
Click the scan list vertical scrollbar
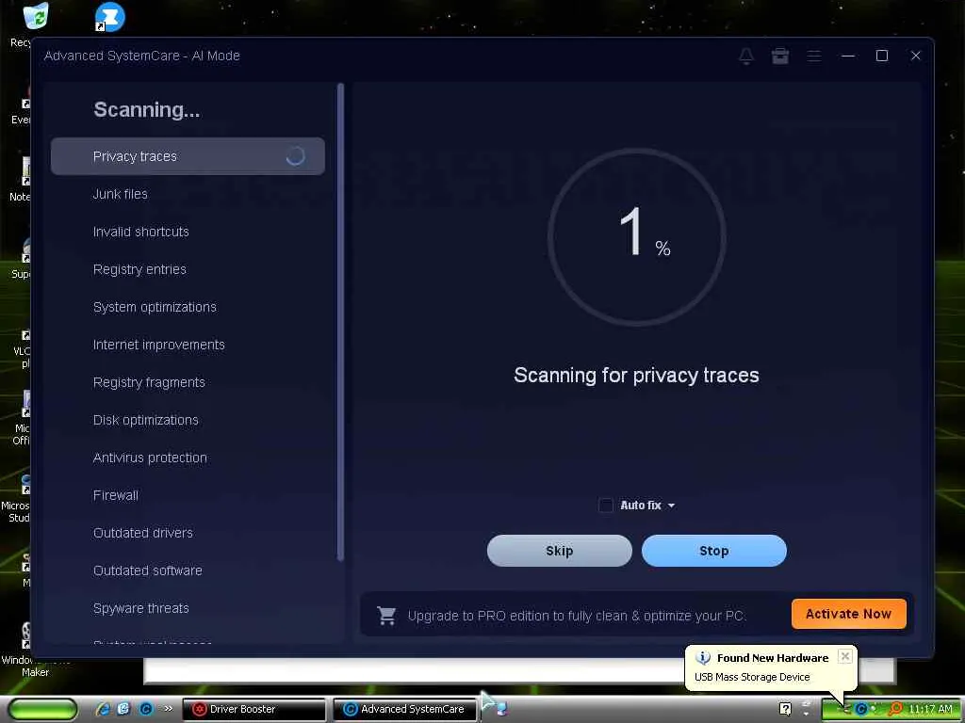340,322
